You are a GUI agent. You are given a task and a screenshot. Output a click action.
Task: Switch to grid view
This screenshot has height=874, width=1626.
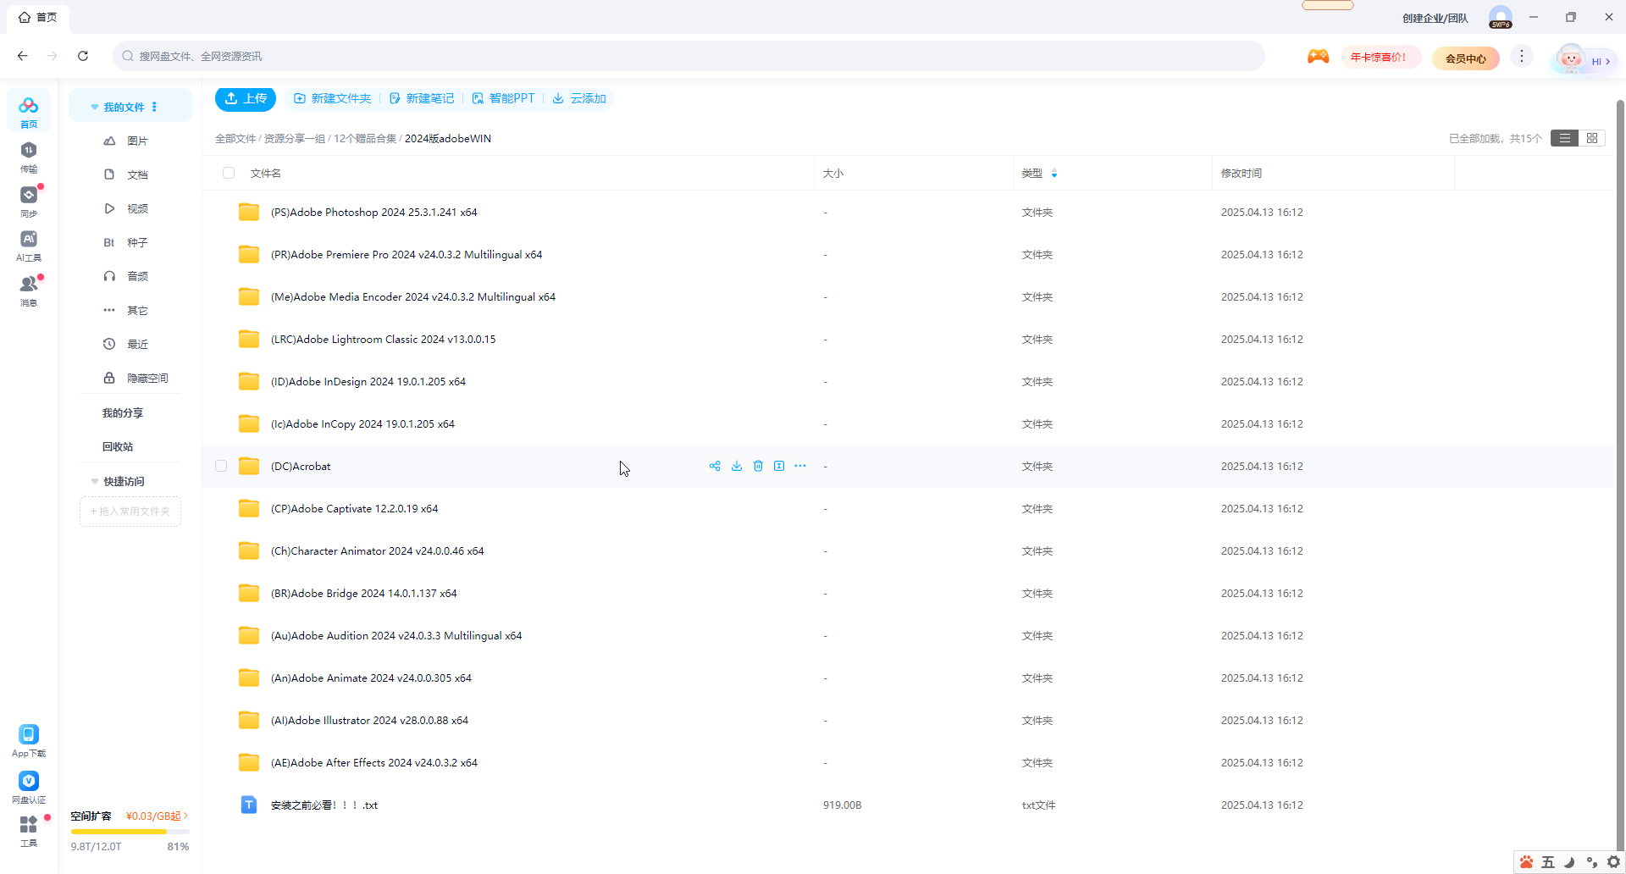point(1592,138)
